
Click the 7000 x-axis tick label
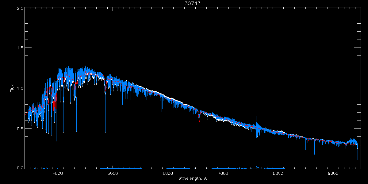[223, 173]
